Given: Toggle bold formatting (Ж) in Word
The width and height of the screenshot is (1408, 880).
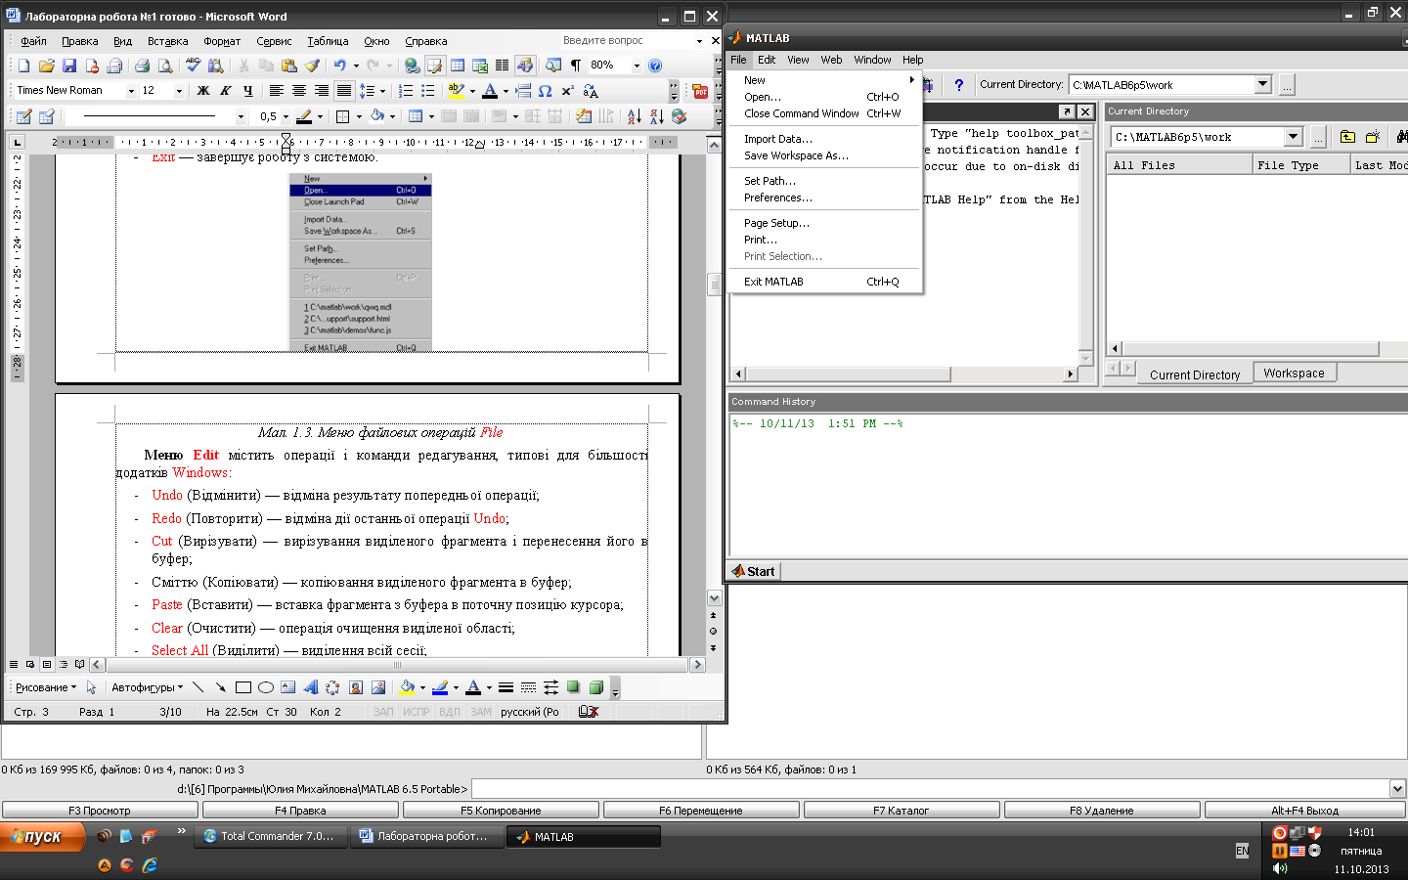Looking at the screenshot, I should [x=203, y=91].
